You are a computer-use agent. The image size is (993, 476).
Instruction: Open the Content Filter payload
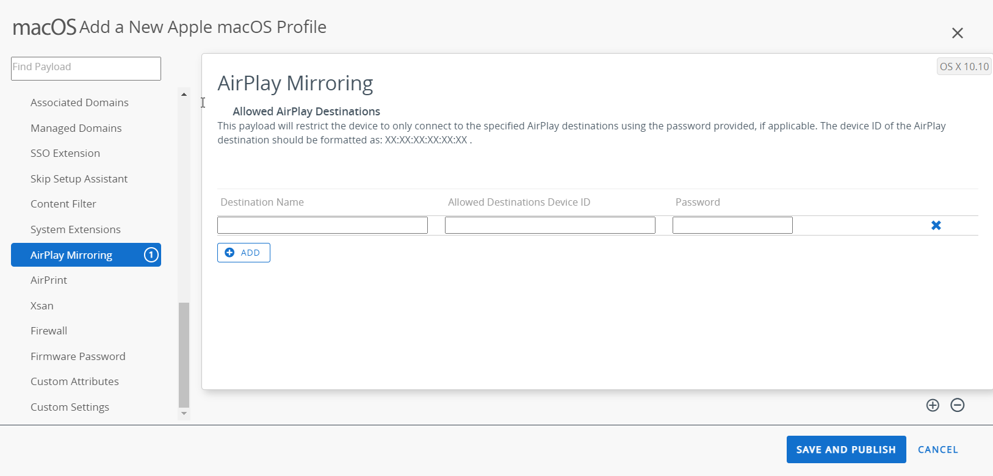click(63, 204)
